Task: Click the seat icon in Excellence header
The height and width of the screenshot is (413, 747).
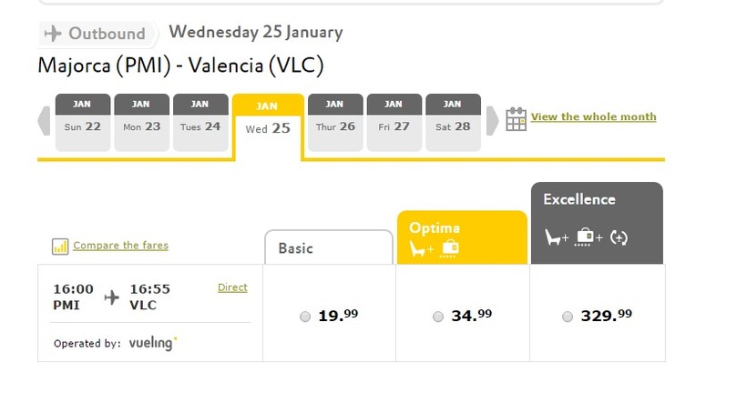Action: [x=556, y=237]
